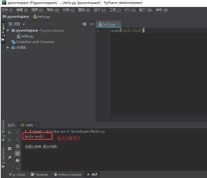Click the green Rerun hello button
The image size is (207, 178).
[10, 132]
